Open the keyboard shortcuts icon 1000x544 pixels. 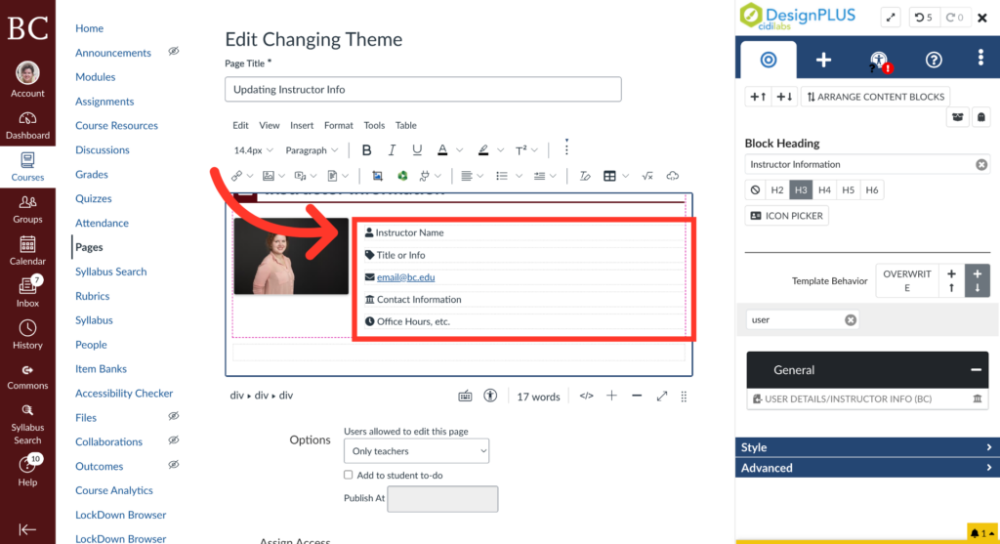tap(466, 397)
